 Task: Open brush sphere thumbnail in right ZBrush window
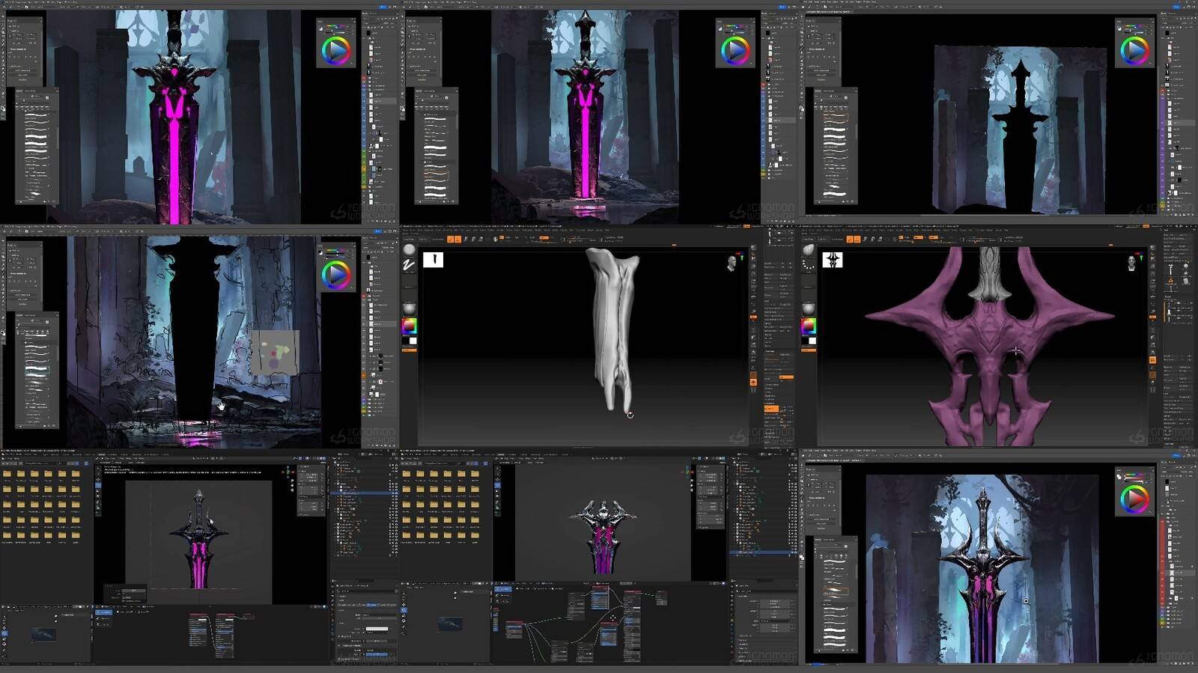tap(809, 249)
